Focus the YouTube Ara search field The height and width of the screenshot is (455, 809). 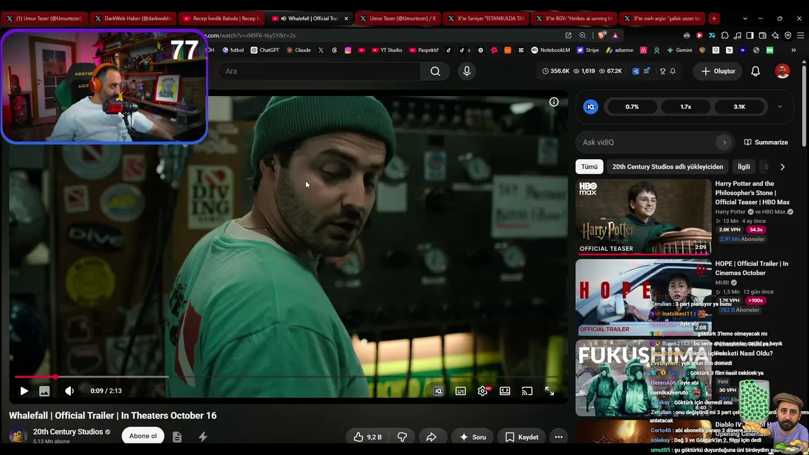pyautogui.click(x=319, y=71)
